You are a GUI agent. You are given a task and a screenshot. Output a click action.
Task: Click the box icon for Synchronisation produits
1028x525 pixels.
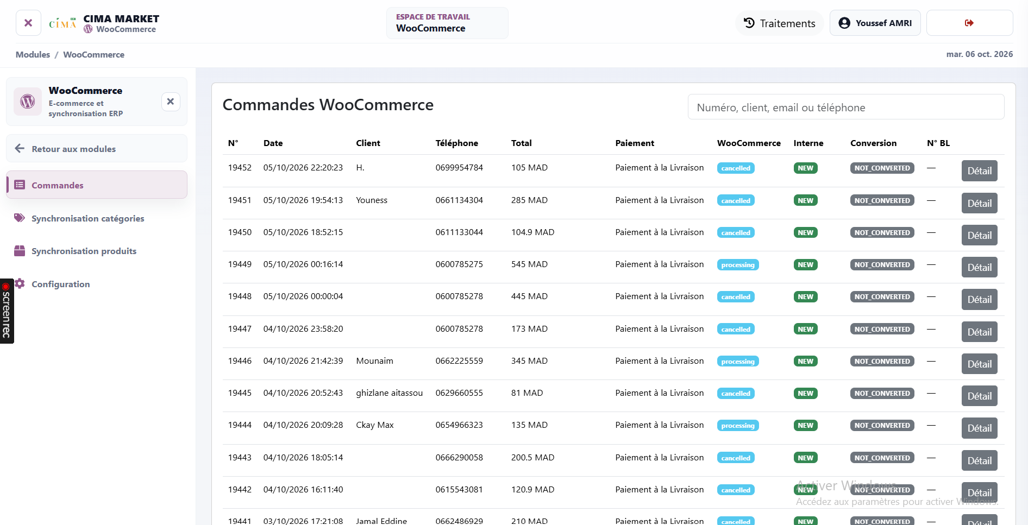pos(20,250)
